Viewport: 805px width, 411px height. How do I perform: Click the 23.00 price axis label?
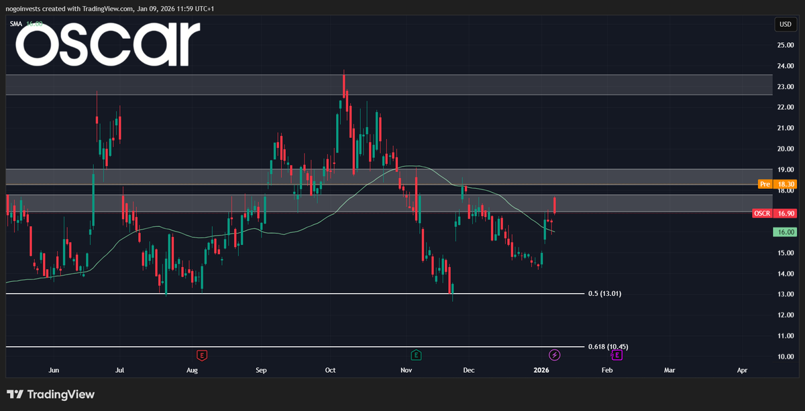click(786, 86)
